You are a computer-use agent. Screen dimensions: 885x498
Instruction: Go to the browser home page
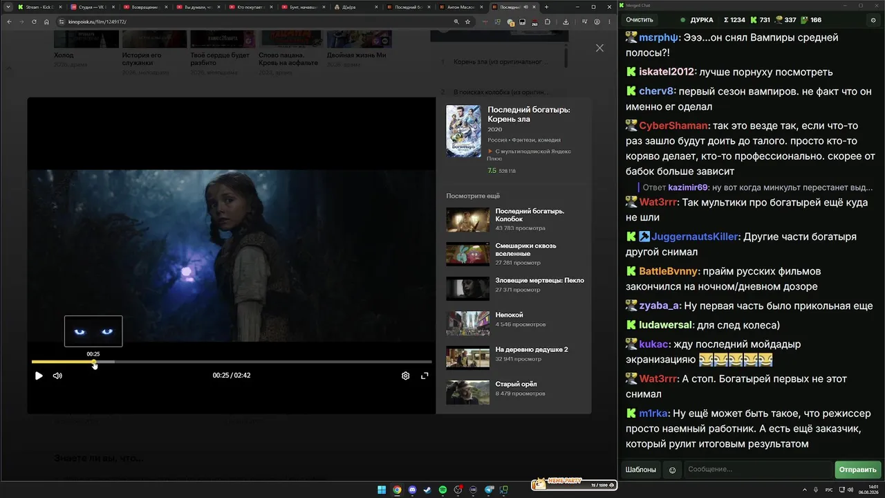[47, 21]
